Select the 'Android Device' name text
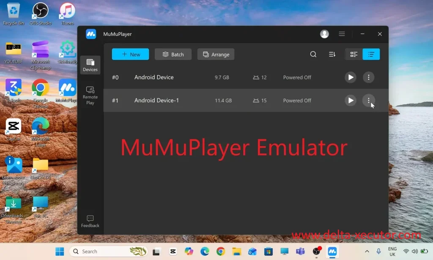Screen dimensions: 433x260 154,78
